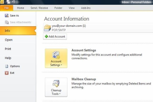Viewport: 153px width, 102px height.
Task: Expand the Cleanup Tools dropdown button
Action: pos(56,87)
